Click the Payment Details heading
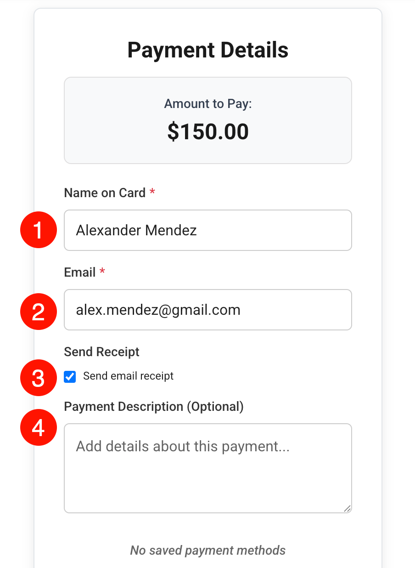Viewport: 415px width, 568px height. click(207, 50)
